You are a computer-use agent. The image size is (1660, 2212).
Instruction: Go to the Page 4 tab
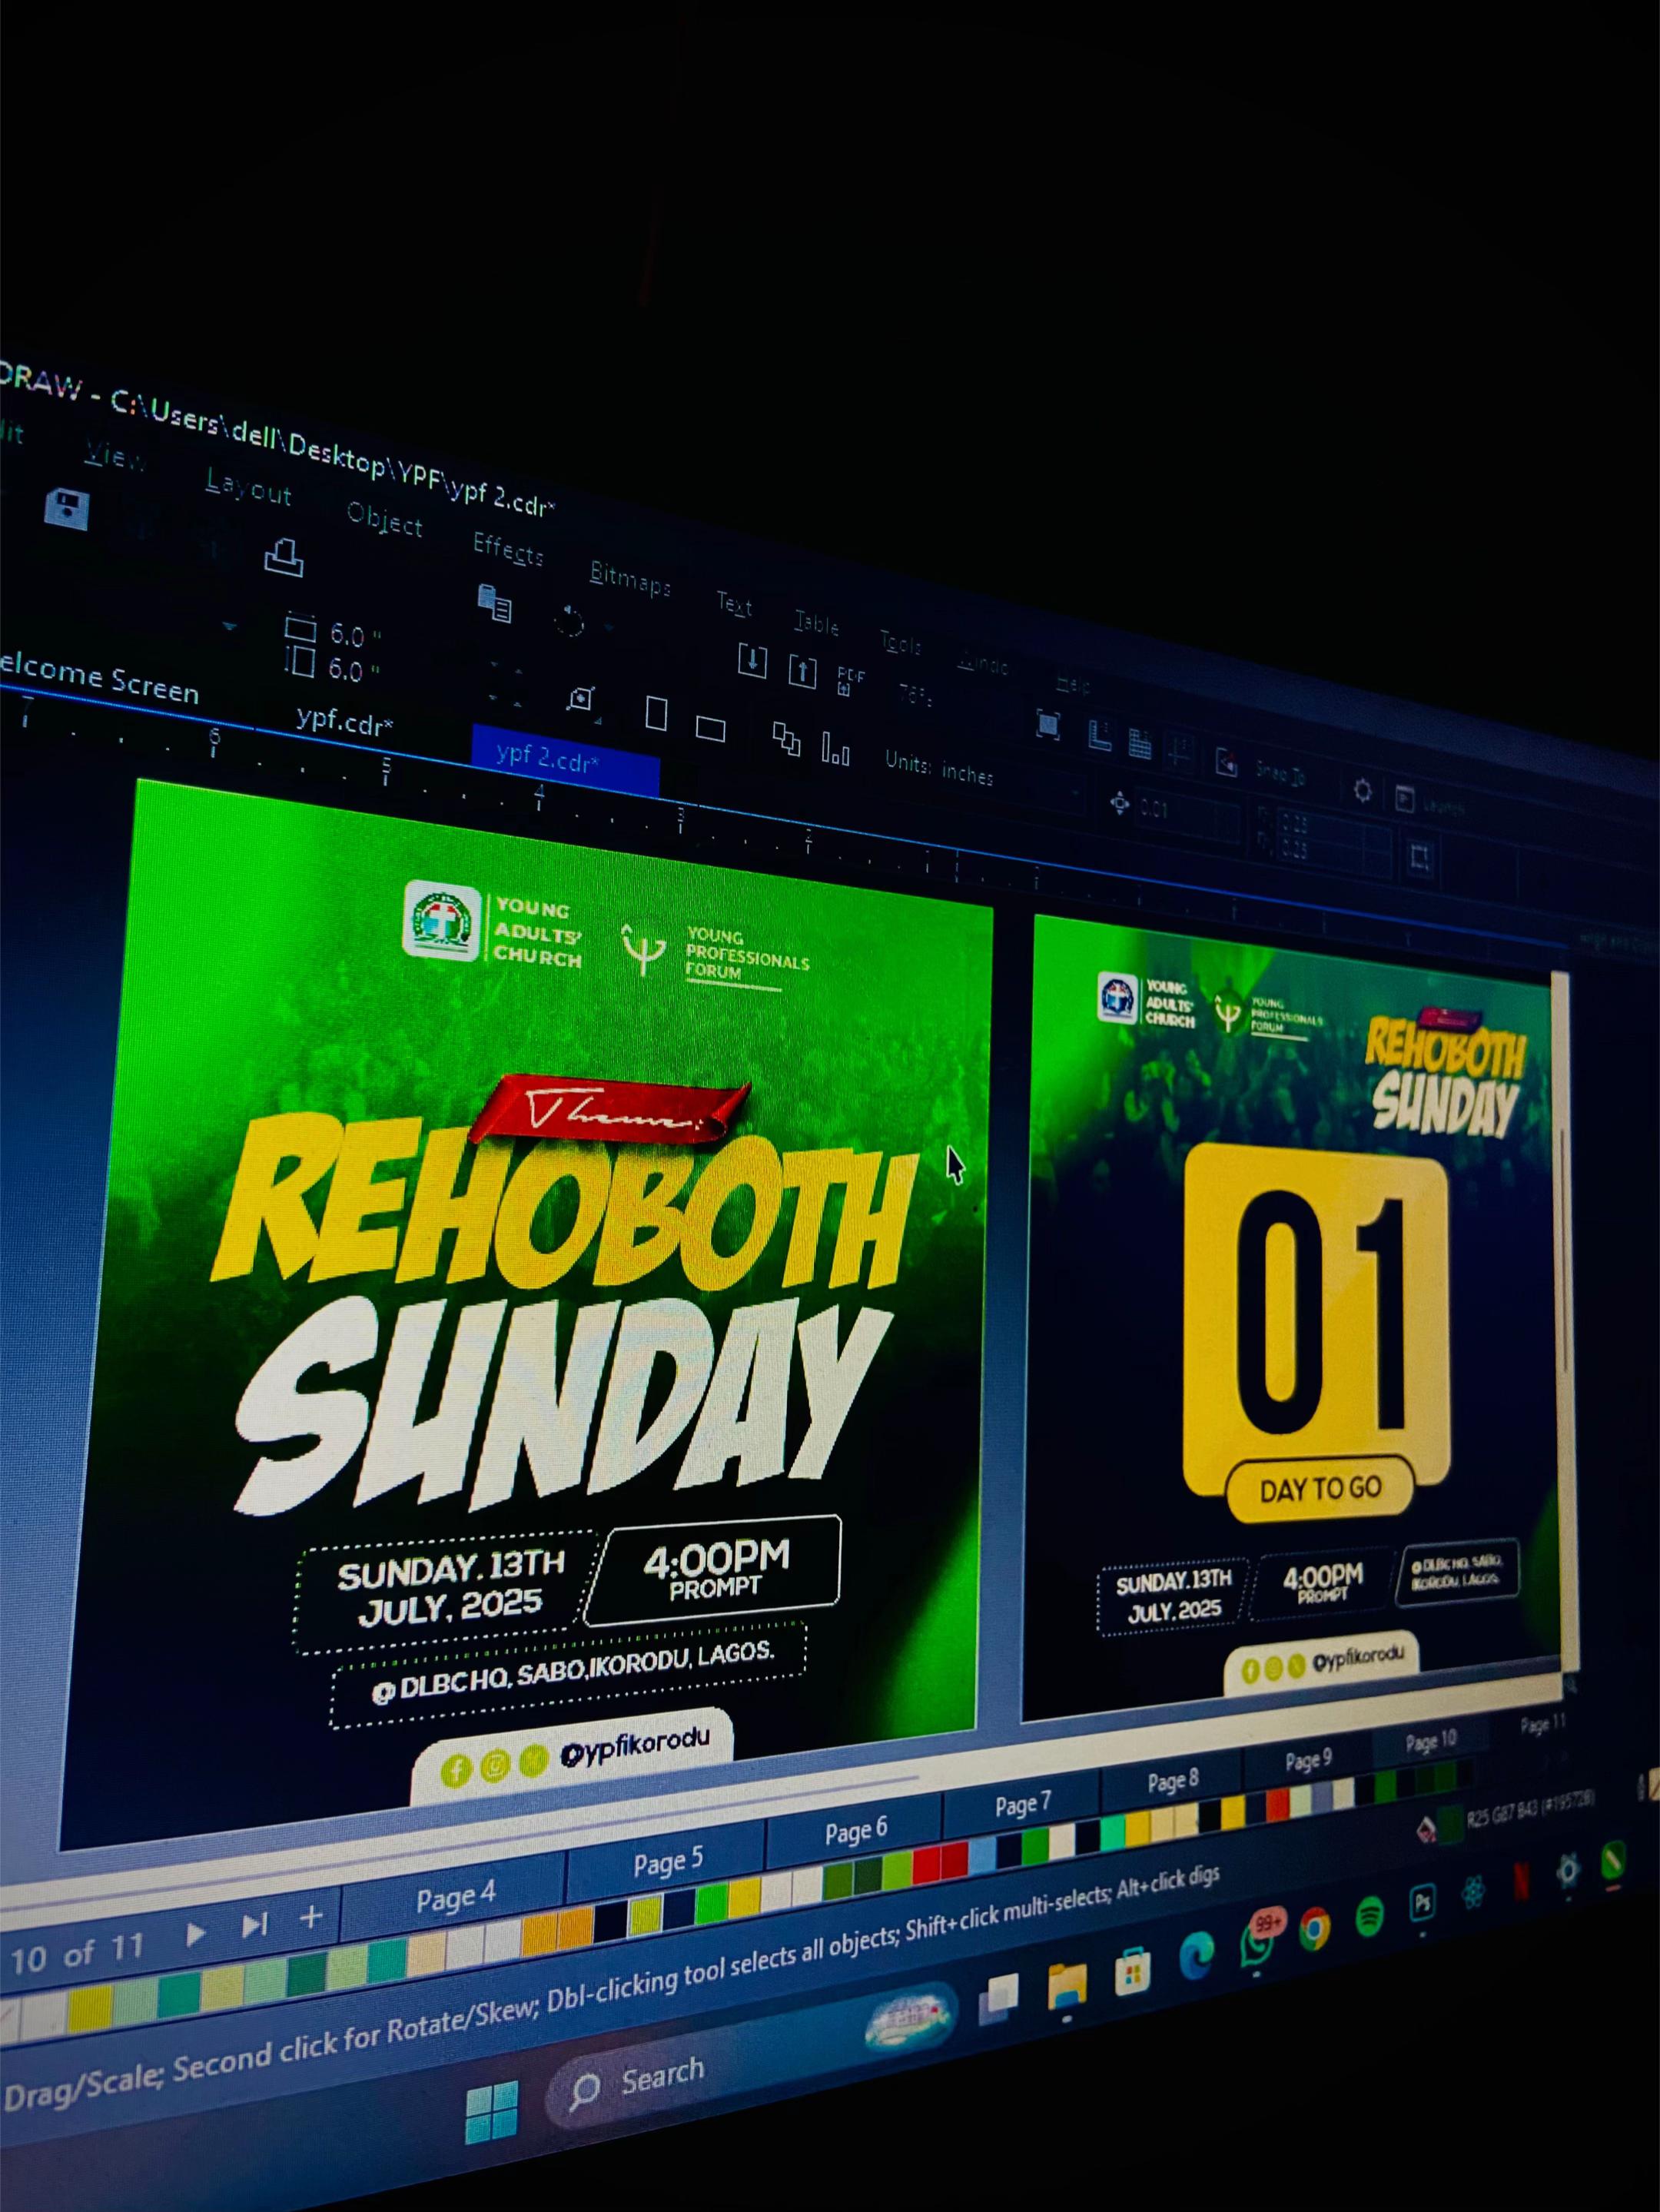click(455, 1898)
